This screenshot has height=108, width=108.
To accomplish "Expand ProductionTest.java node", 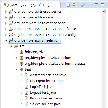I will (22, 98).
